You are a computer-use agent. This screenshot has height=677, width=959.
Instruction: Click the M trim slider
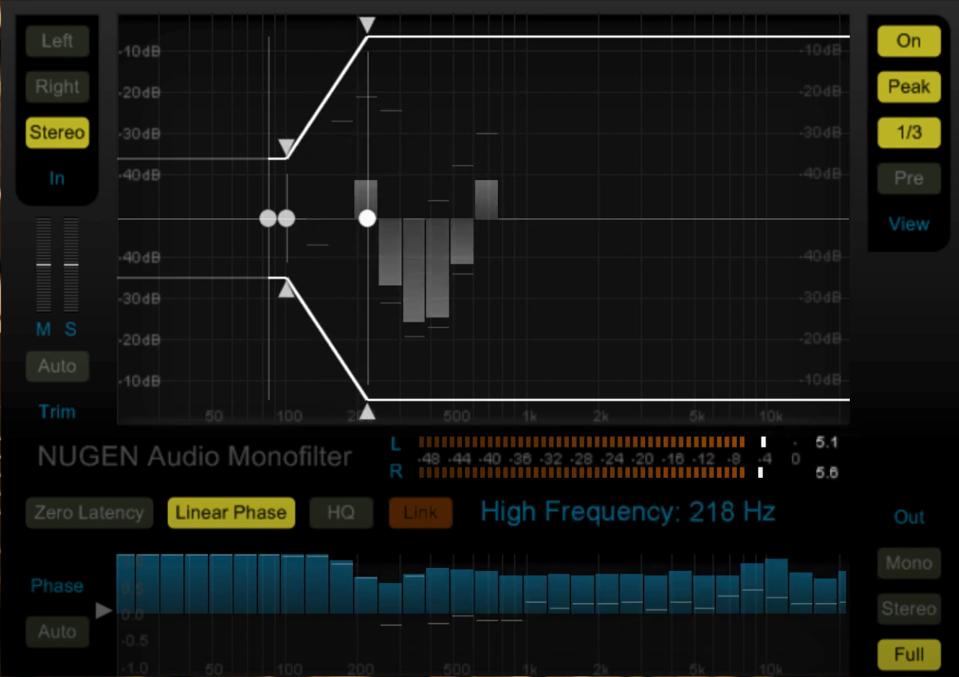pyautogui.click(x=44, y=264)
